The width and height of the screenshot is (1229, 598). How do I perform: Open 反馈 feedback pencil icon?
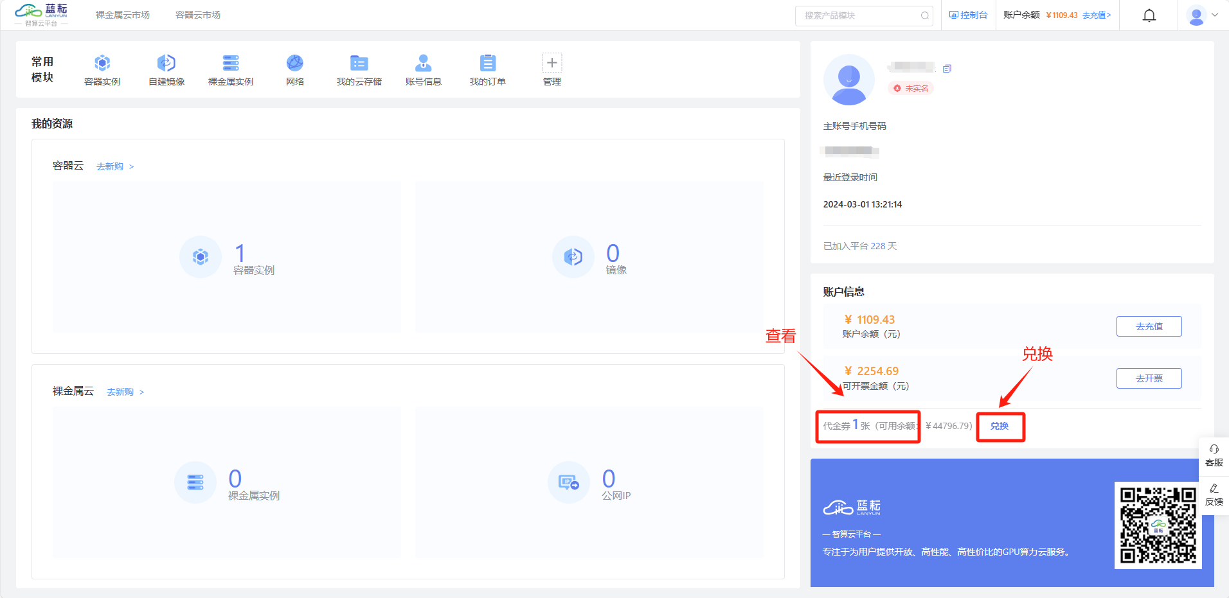(1214, 488)
